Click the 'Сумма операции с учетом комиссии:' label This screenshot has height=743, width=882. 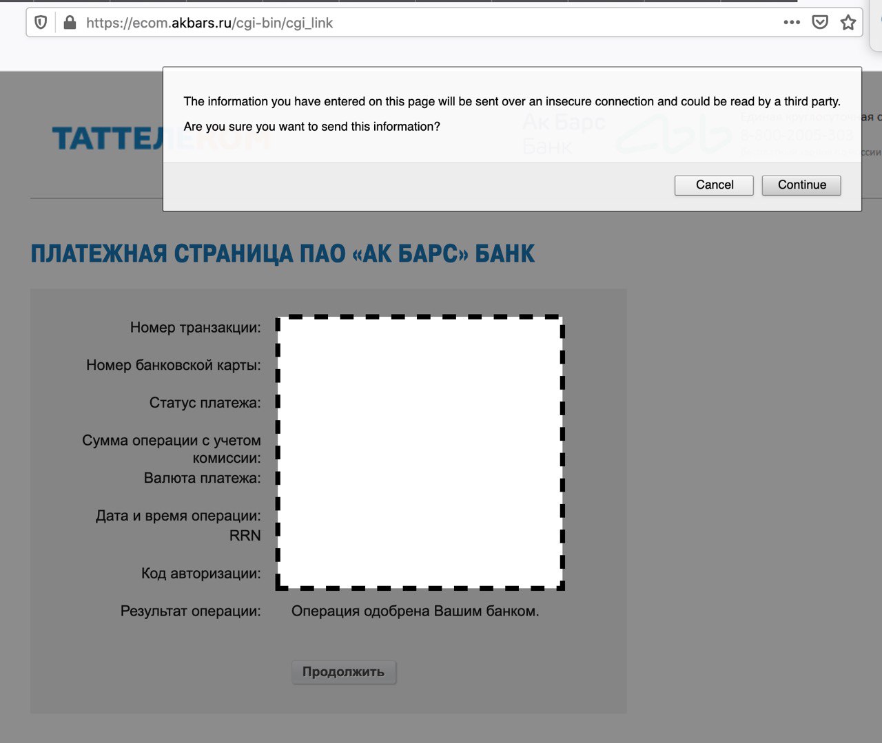[x=172, y=449]
